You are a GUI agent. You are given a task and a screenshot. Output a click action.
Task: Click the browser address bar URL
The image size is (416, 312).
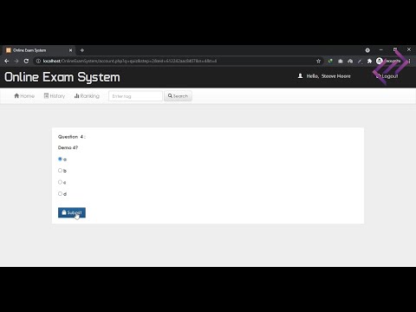coord(130,61)
